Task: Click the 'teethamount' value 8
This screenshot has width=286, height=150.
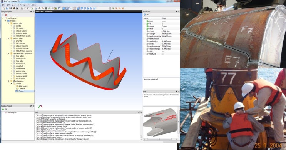Action: point(162,39)
